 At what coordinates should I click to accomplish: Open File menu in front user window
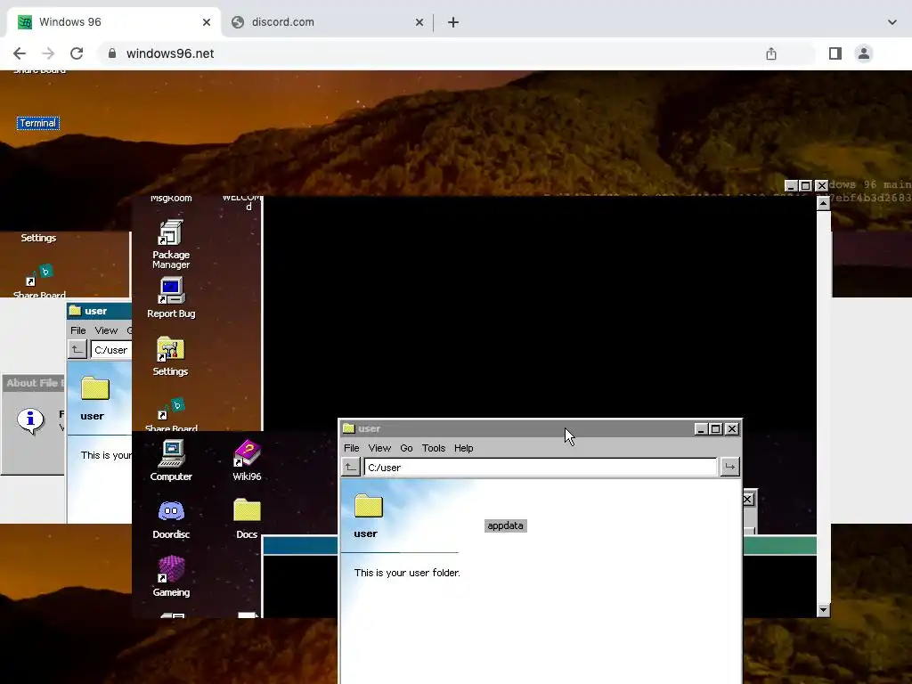click(351, 448)
